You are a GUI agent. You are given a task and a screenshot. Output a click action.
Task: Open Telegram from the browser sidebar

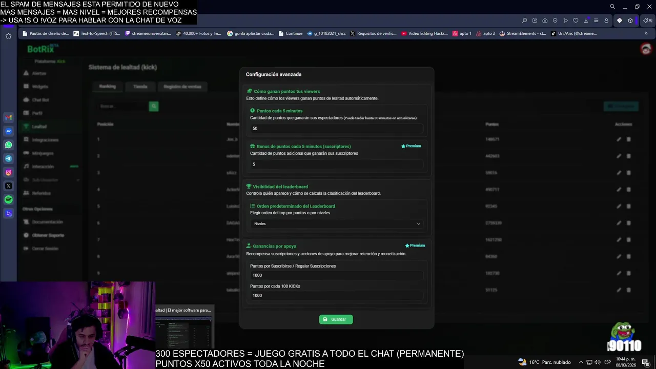[x=8, y=159]
